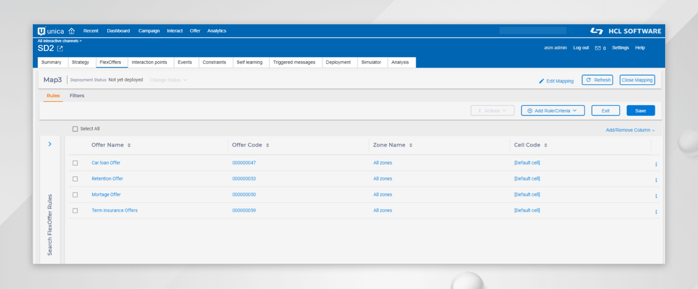Open kebab menu for Retention Offer

[x=656, y=180]
